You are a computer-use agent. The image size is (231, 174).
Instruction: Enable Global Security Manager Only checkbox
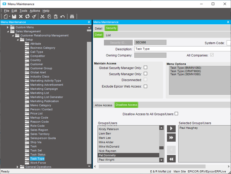145,67
